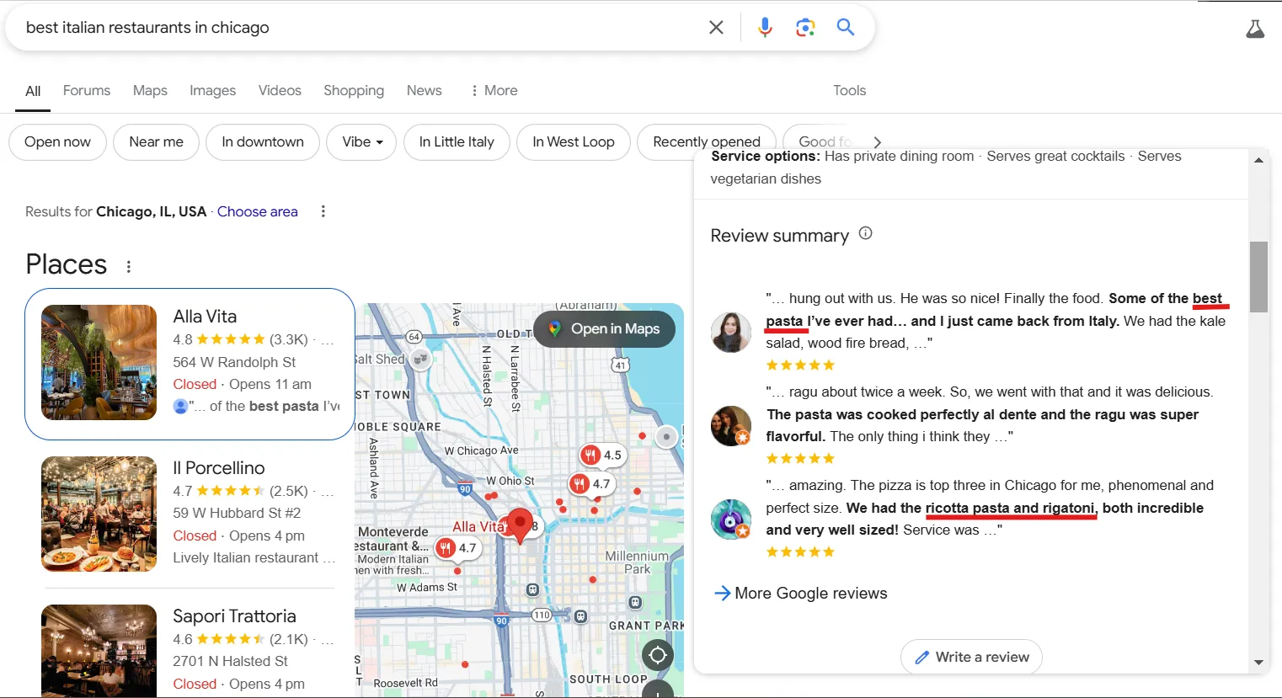The width and height of the screenshot is (1282, 698).
Task: Enable the Open now filter
Action: click(57, 141)
